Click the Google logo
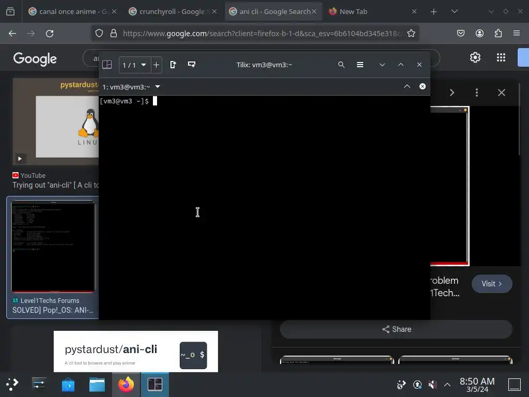This screenshot has width=529, height=397. (x=35, y=59)
